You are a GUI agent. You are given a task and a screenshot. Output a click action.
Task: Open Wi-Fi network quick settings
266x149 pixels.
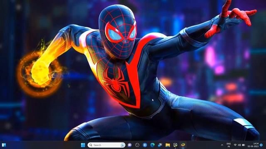(x=235, y=145)
